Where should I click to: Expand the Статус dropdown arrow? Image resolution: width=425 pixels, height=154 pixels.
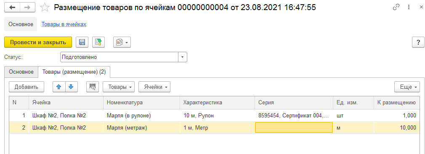[x=183, y=57]
